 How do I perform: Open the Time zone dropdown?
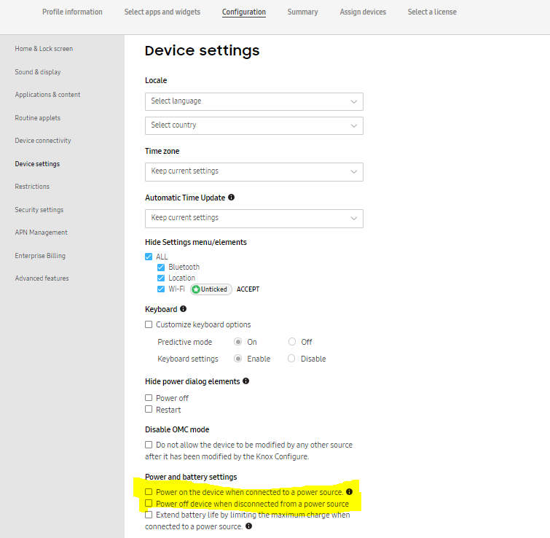(254, 171)
